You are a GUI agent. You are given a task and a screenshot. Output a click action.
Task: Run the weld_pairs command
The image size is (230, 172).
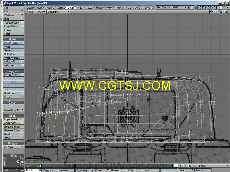14,65
